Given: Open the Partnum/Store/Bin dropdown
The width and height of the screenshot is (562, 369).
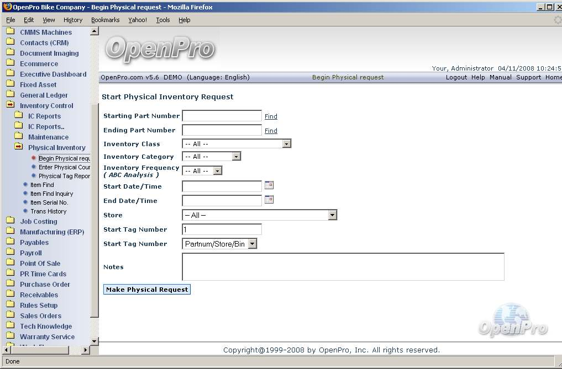Looking at the screenshot, I should point(252,244).
